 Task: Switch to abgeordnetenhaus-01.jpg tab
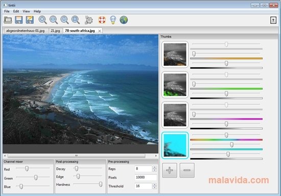26,31
